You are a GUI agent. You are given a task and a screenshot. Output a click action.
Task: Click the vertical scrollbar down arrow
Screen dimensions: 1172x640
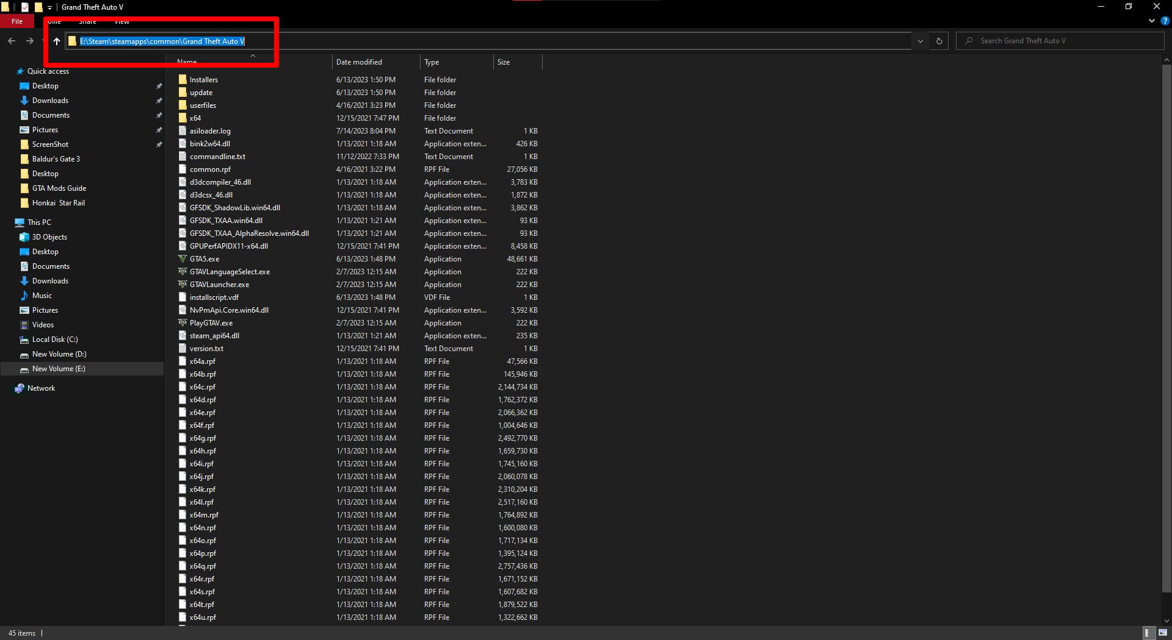(x=1167, y=620)
